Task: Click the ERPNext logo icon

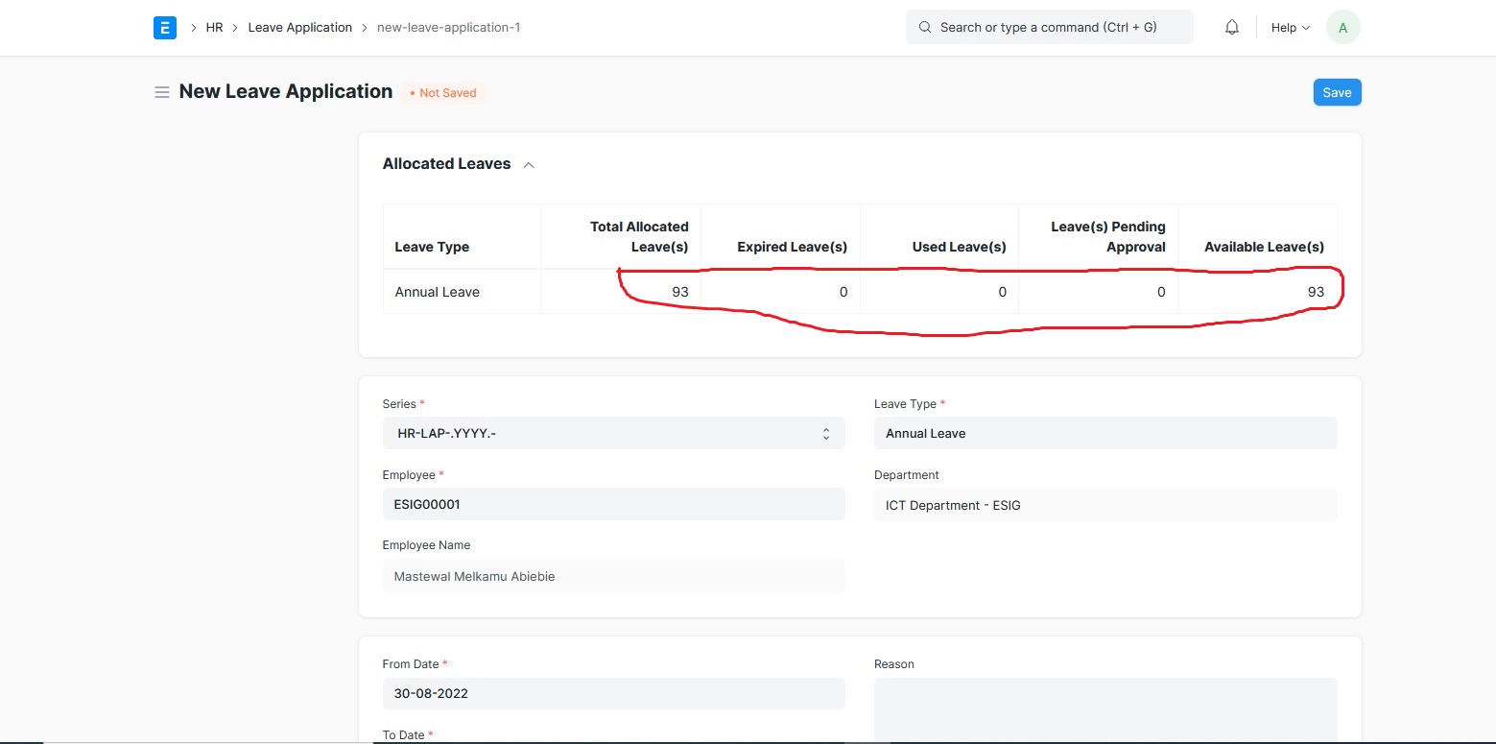Action: pos(164,27)
